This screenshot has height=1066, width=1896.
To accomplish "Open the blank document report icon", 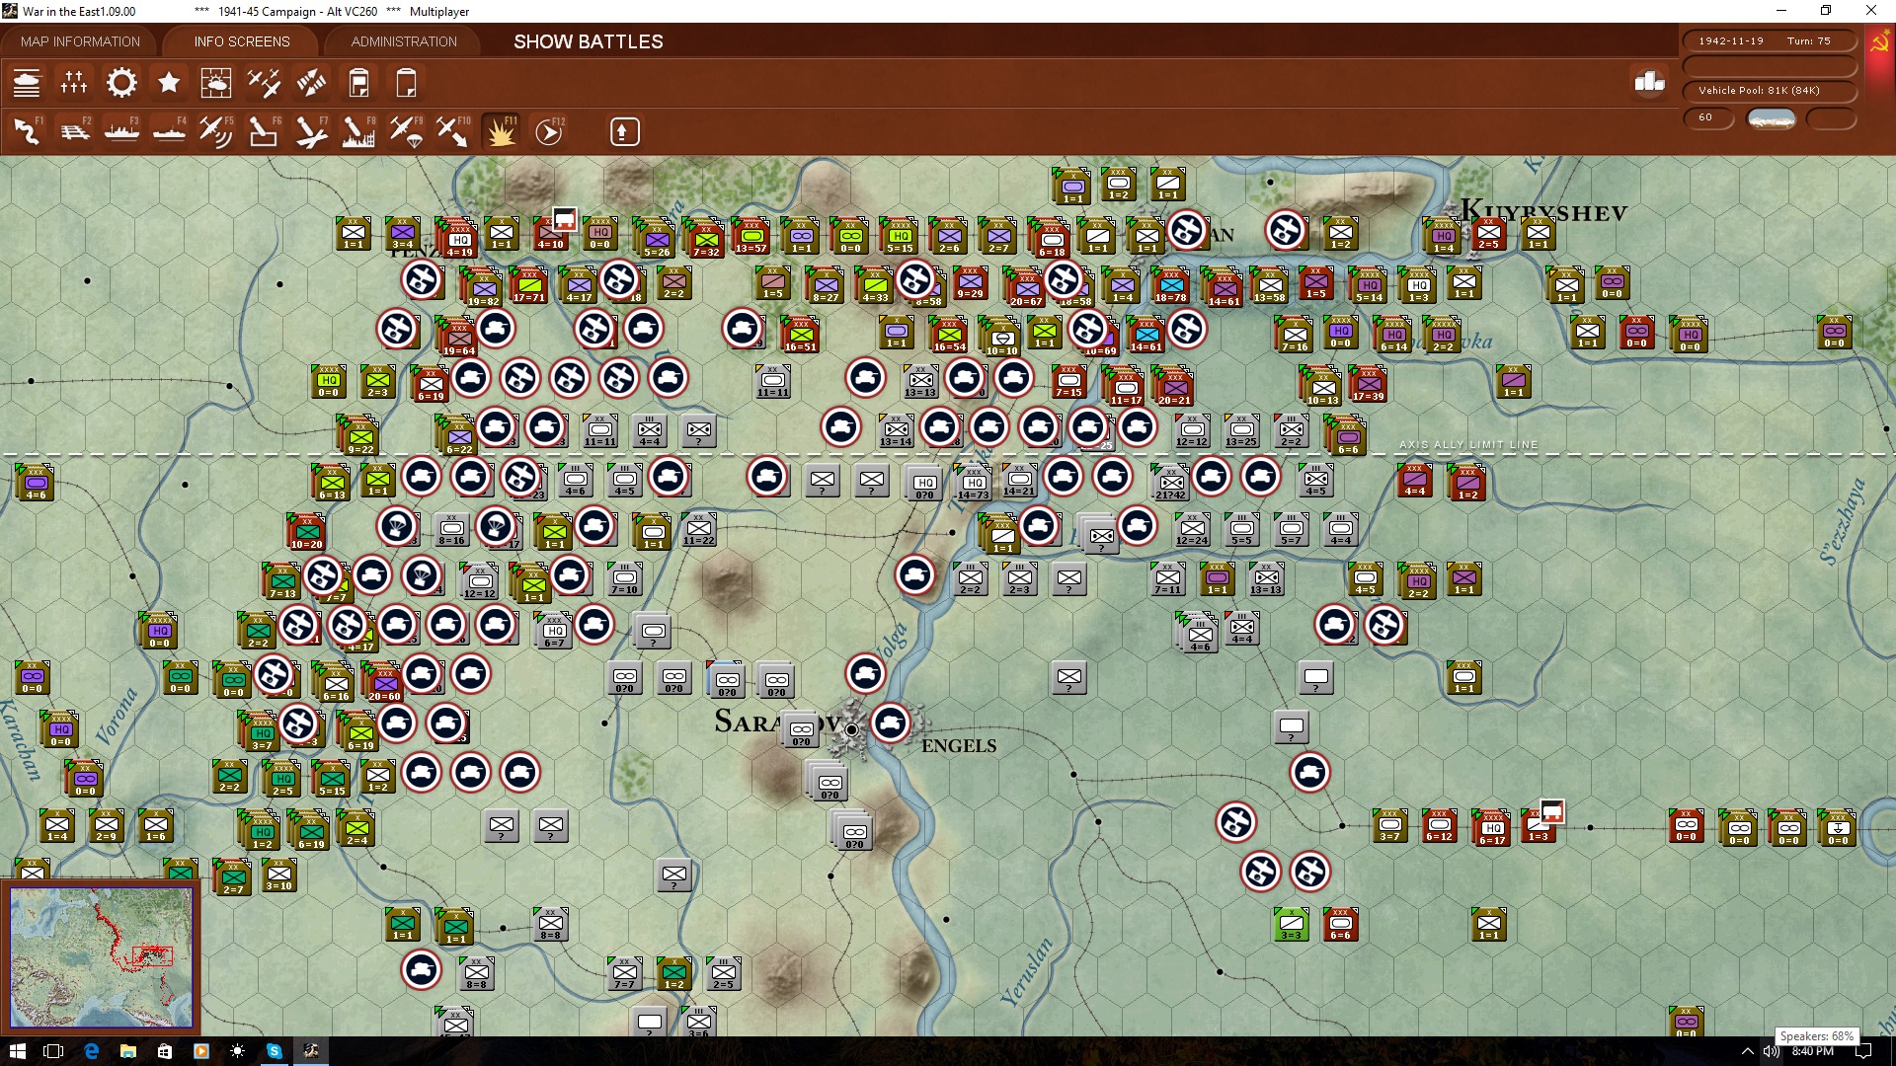I will click(406, 83).
